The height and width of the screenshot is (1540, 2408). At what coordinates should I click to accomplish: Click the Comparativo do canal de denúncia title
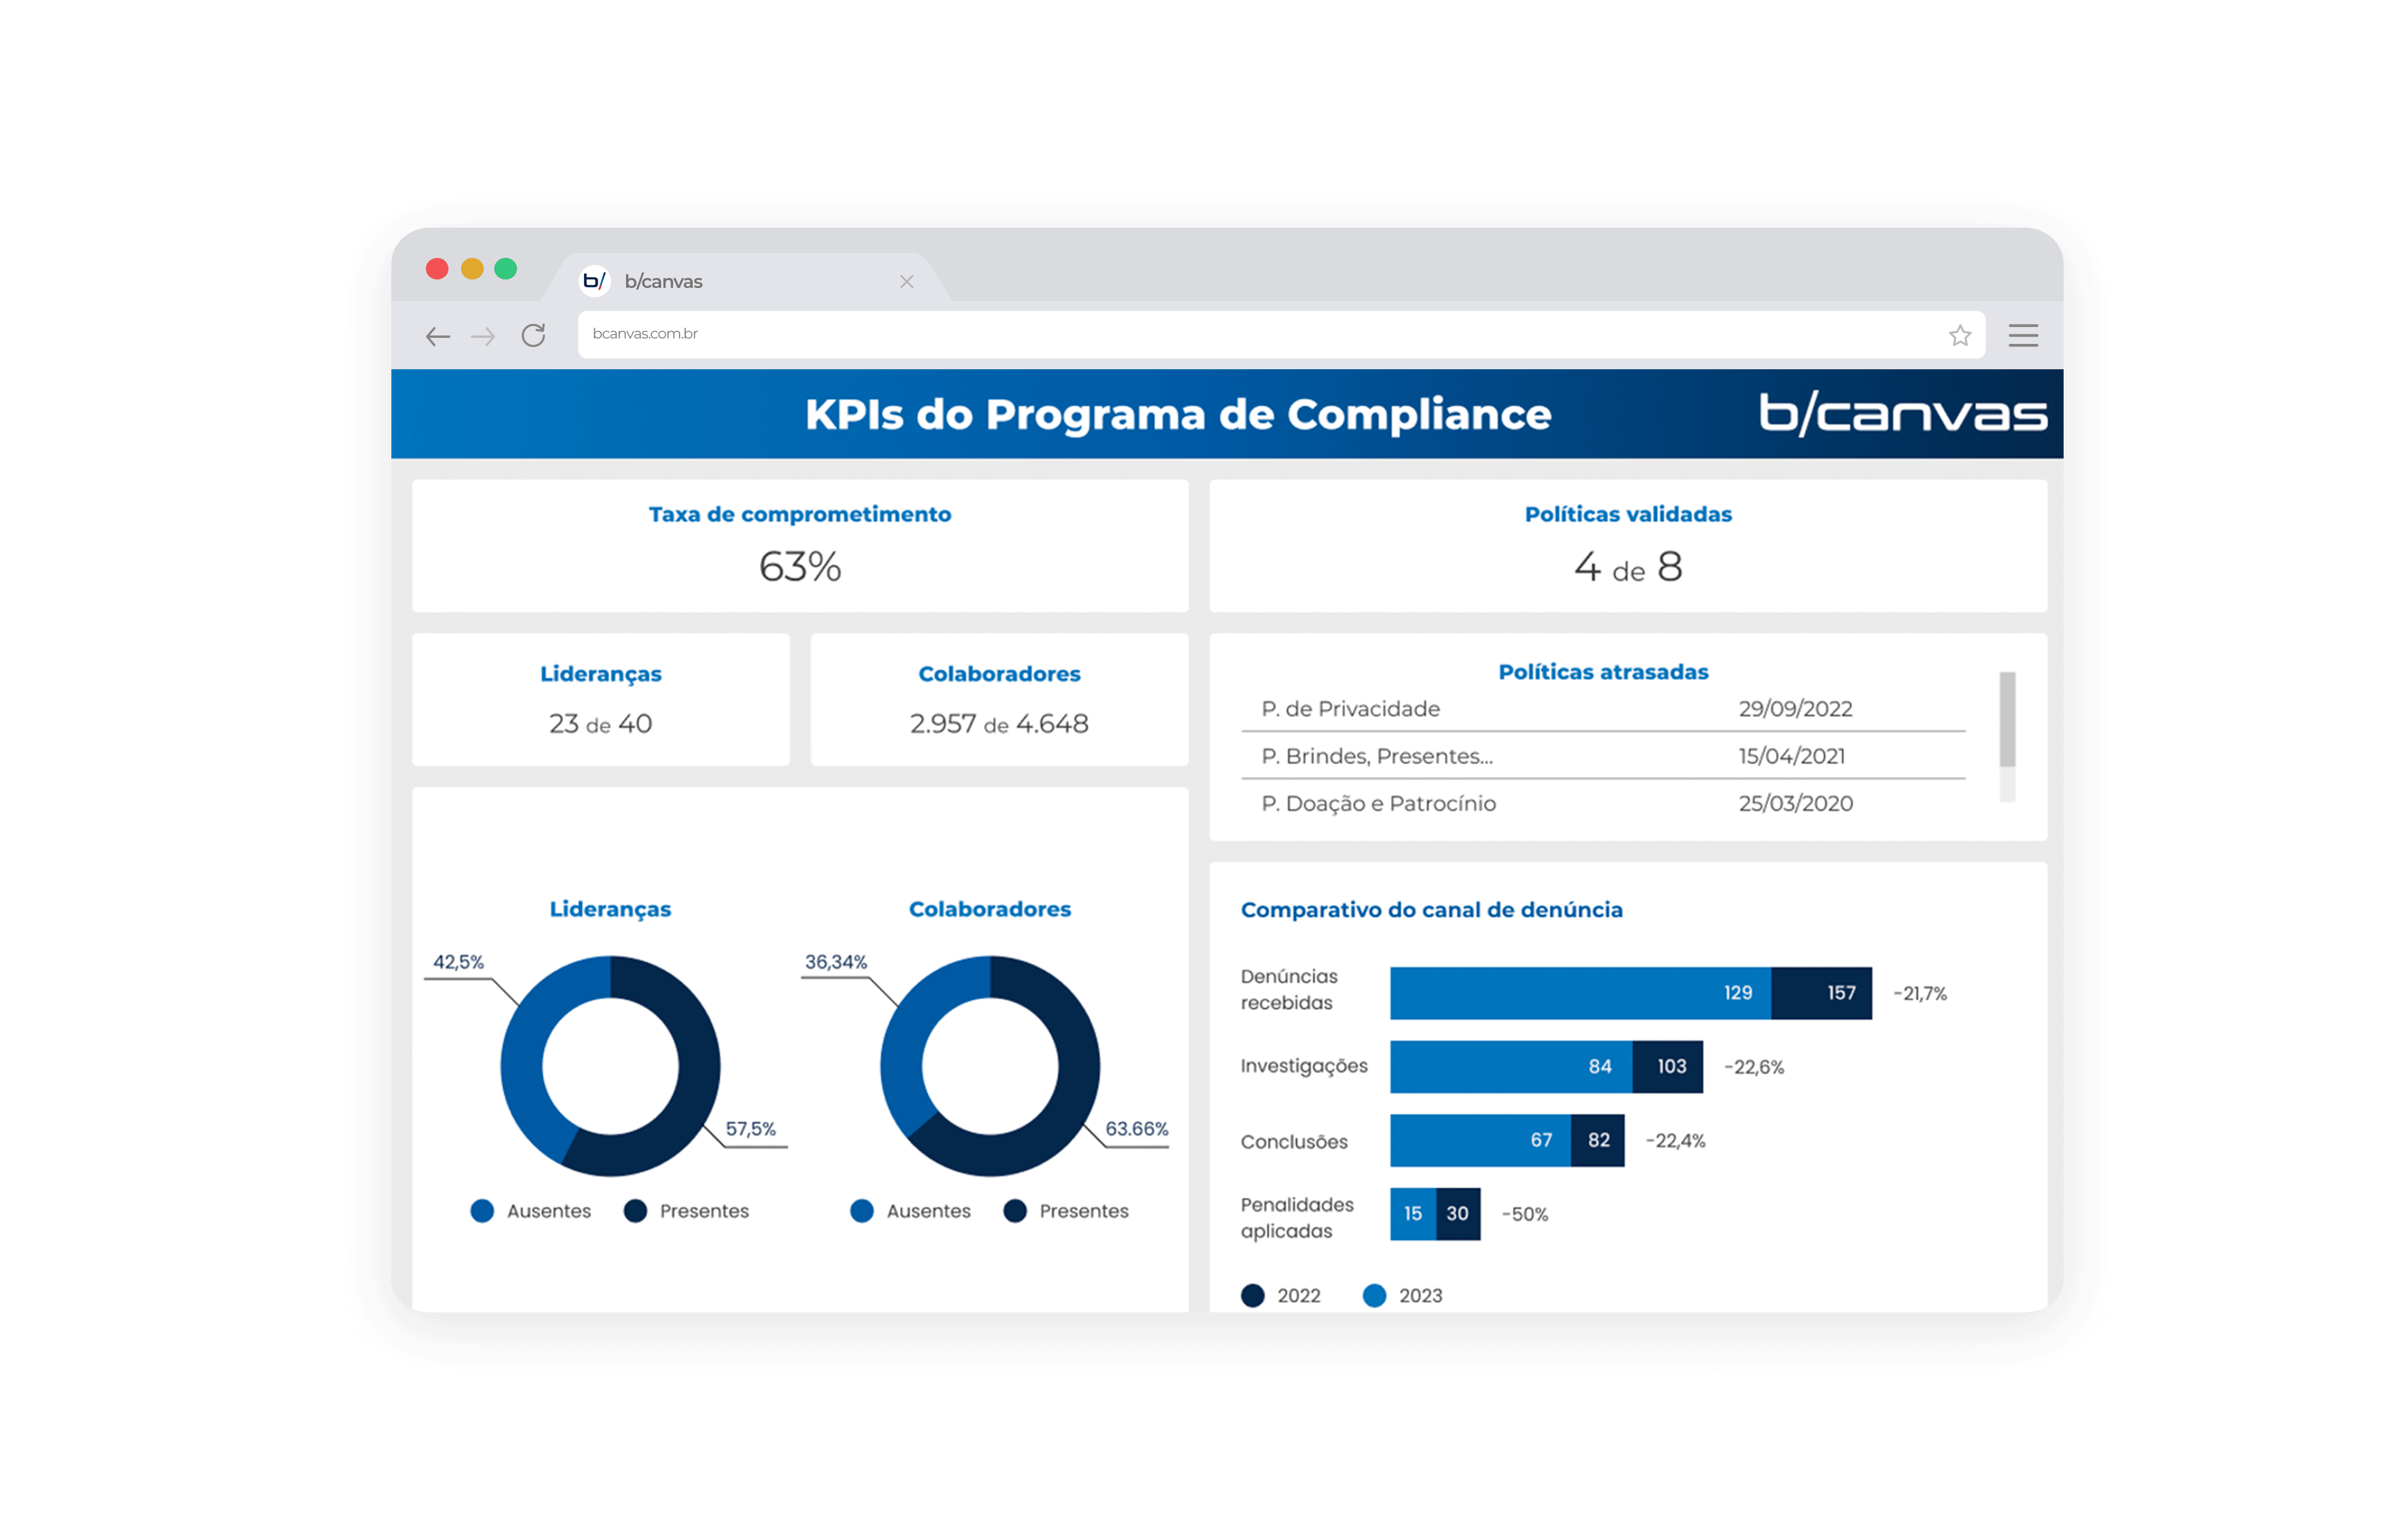[1431, 909]
